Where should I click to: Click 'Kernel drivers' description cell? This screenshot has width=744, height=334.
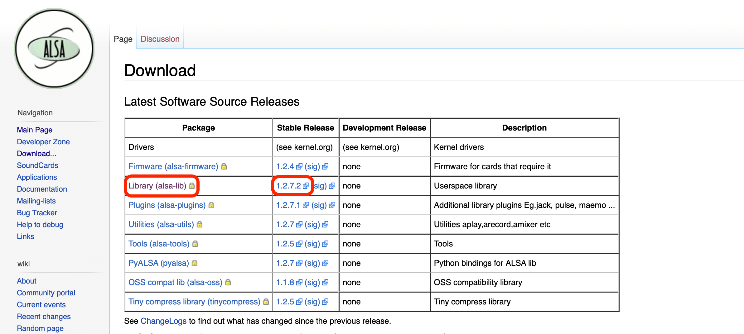coord(524,147)
